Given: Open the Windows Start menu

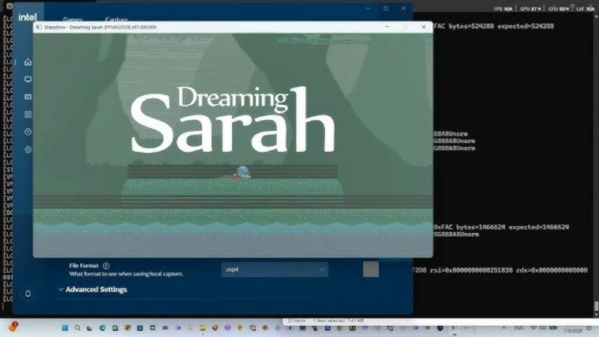Looking at the screenshot, I should coord(65,328).
